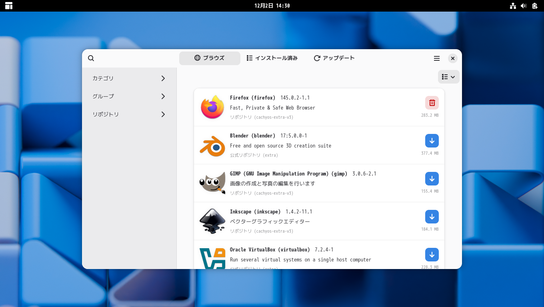Image resolution: width=544 pixels, height=307 pixels.
Task: Click the 155.4 MB size label
Action: (430, 191)
